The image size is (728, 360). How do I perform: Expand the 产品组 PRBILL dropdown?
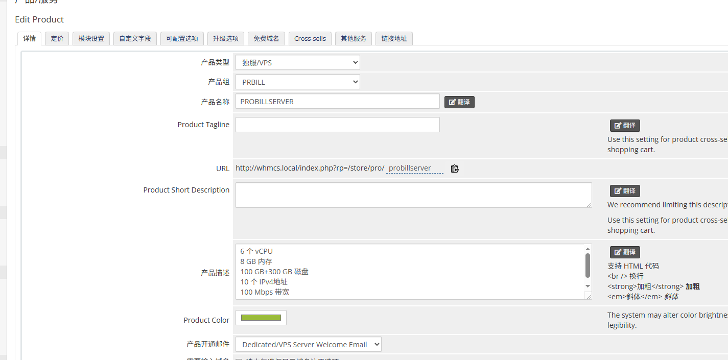pyautogui.click(x=297, y=82)
